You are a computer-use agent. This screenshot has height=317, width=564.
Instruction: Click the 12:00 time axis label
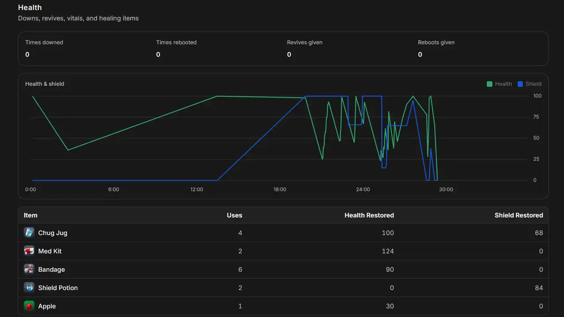tap(197, 189)
